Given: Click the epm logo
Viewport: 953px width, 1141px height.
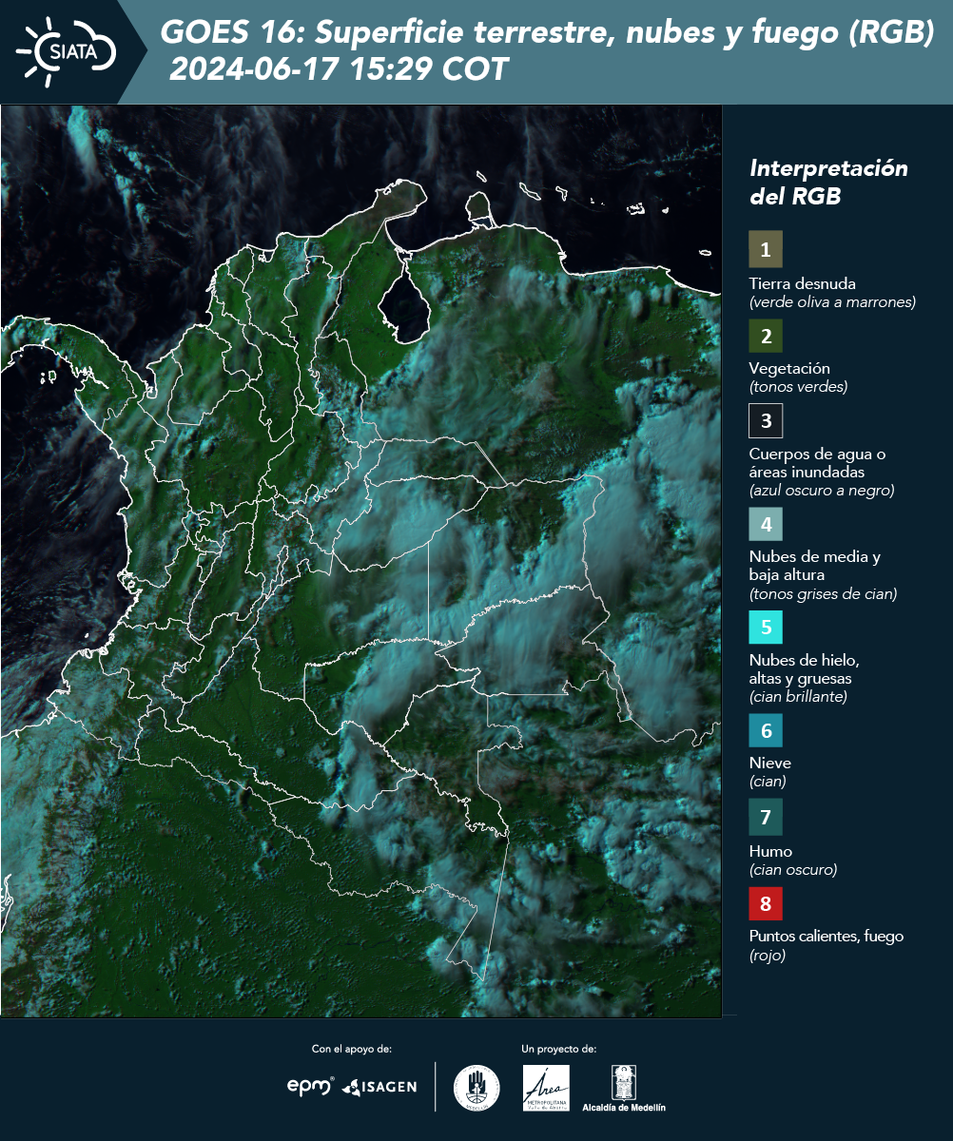Looking at the screenshot, I should pos(311,1086).
